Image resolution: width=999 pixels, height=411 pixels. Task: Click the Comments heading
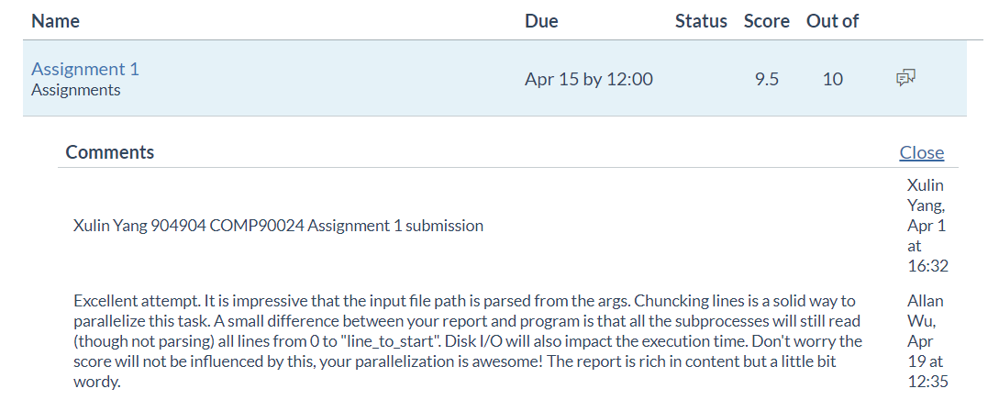(110, 152)
